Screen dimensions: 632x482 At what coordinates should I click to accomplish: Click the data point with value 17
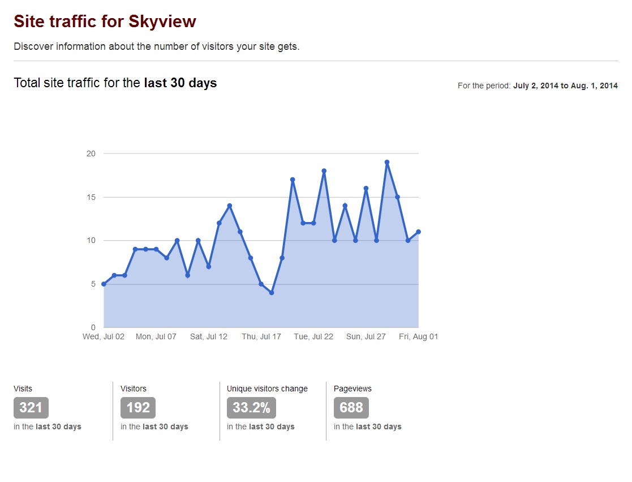[x=293, y=180]
